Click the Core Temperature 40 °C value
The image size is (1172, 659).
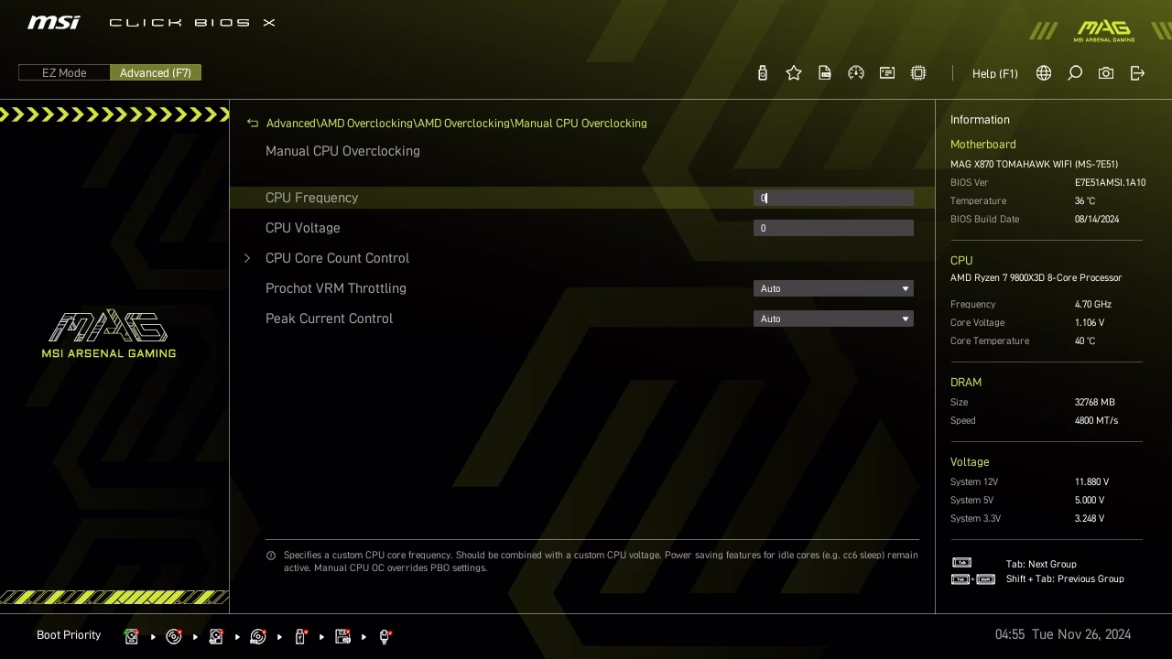(1085, 340)
